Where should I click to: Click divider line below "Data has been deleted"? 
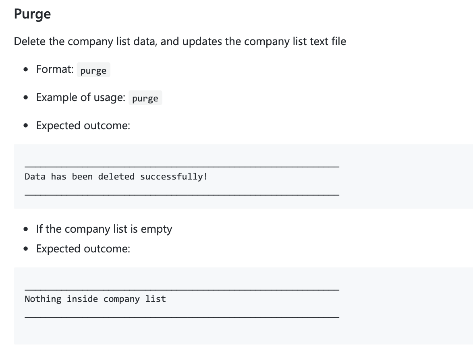(182, 195)
